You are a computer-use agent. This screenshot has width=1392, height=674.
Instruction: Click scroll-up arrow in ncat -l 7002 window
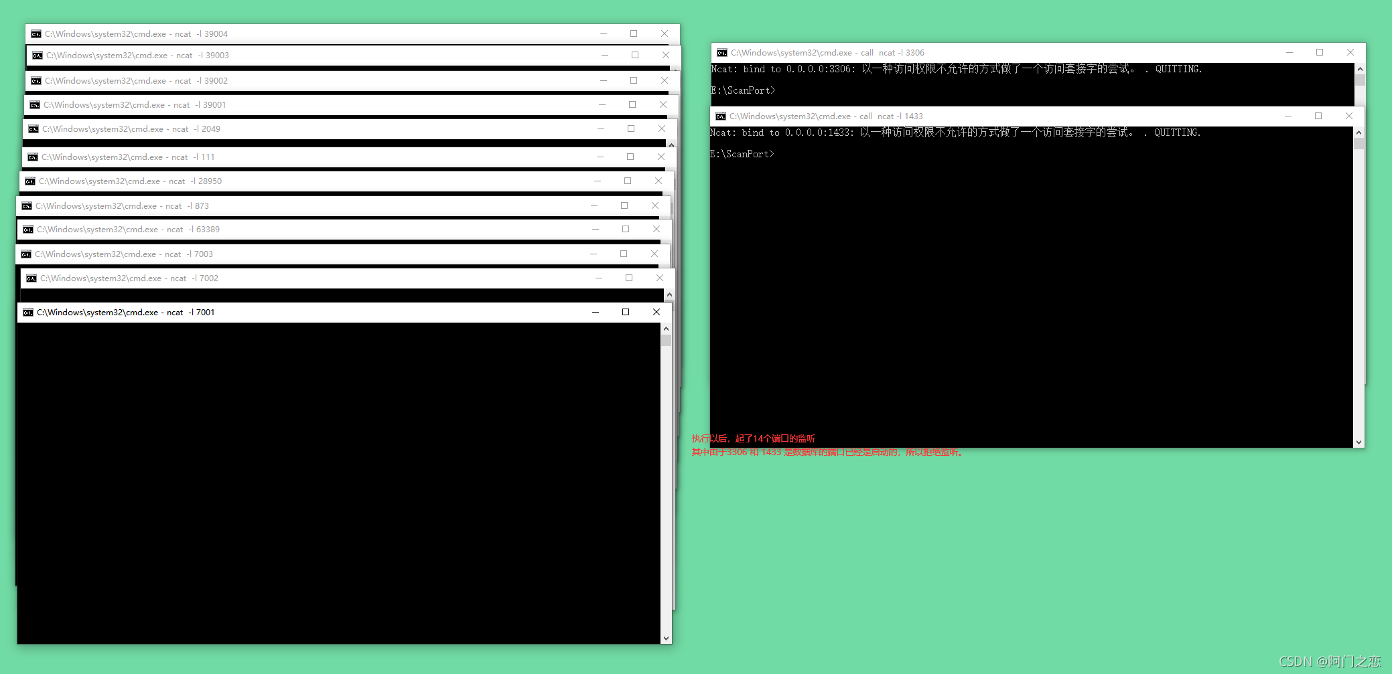pyautogui.click(x=669, y=294)
